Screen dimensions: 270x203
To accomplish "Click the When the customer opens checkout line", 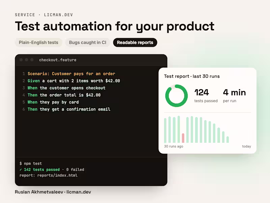I will pos(66,88).
